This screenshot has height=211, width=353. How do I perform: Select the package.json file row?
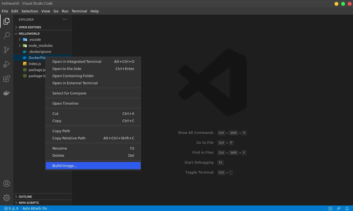click(x=30, y=70)
